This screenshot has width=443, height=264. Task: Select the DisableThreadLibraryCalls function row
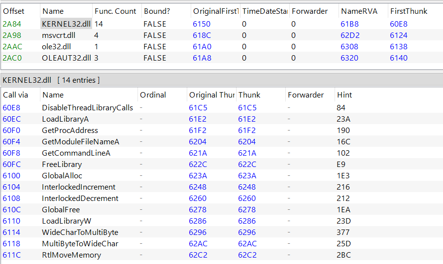[x=222, y=107]
